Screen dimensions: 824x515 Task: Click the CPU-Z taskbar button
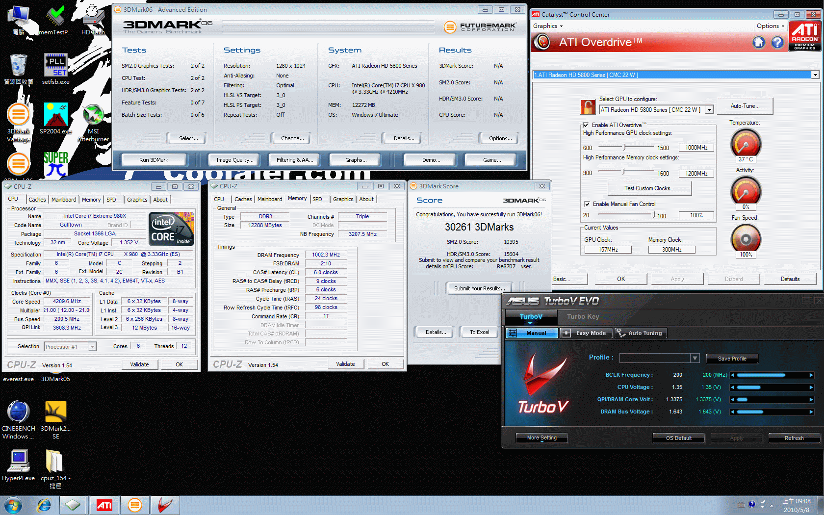coord(73,505)
